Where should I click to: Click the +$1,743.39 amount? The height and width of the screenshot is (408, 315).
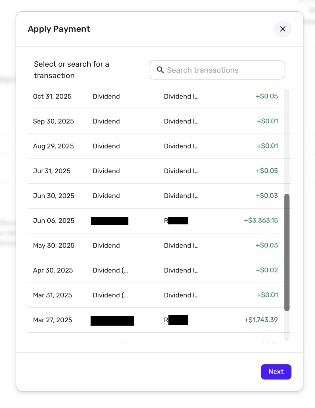tap(261, 320)
